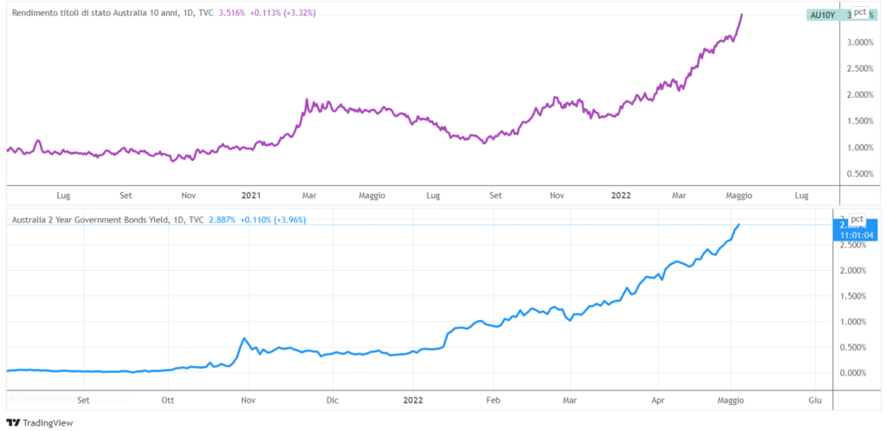Click the Giu label on bottom time axis
Image resolution: width=887 pixels, height=431 pixels.
[x=814, y=401]
